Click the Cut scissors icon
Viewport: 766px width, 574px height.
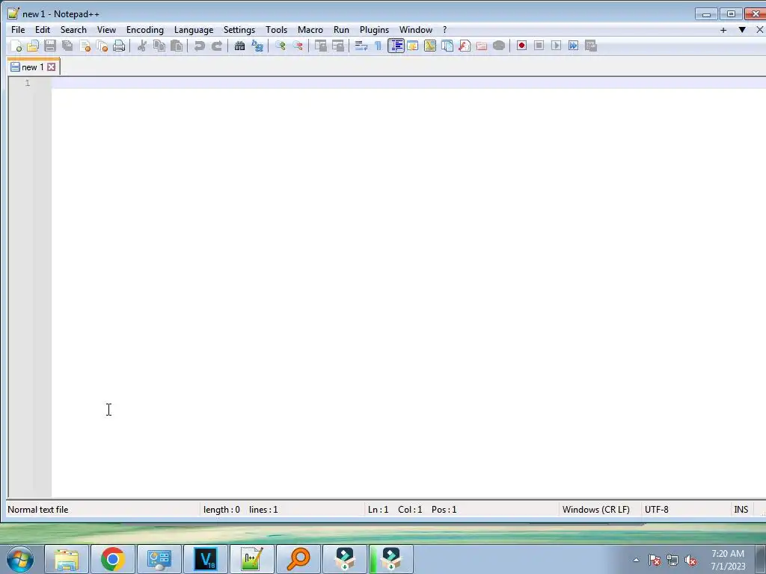click(141, 46)
